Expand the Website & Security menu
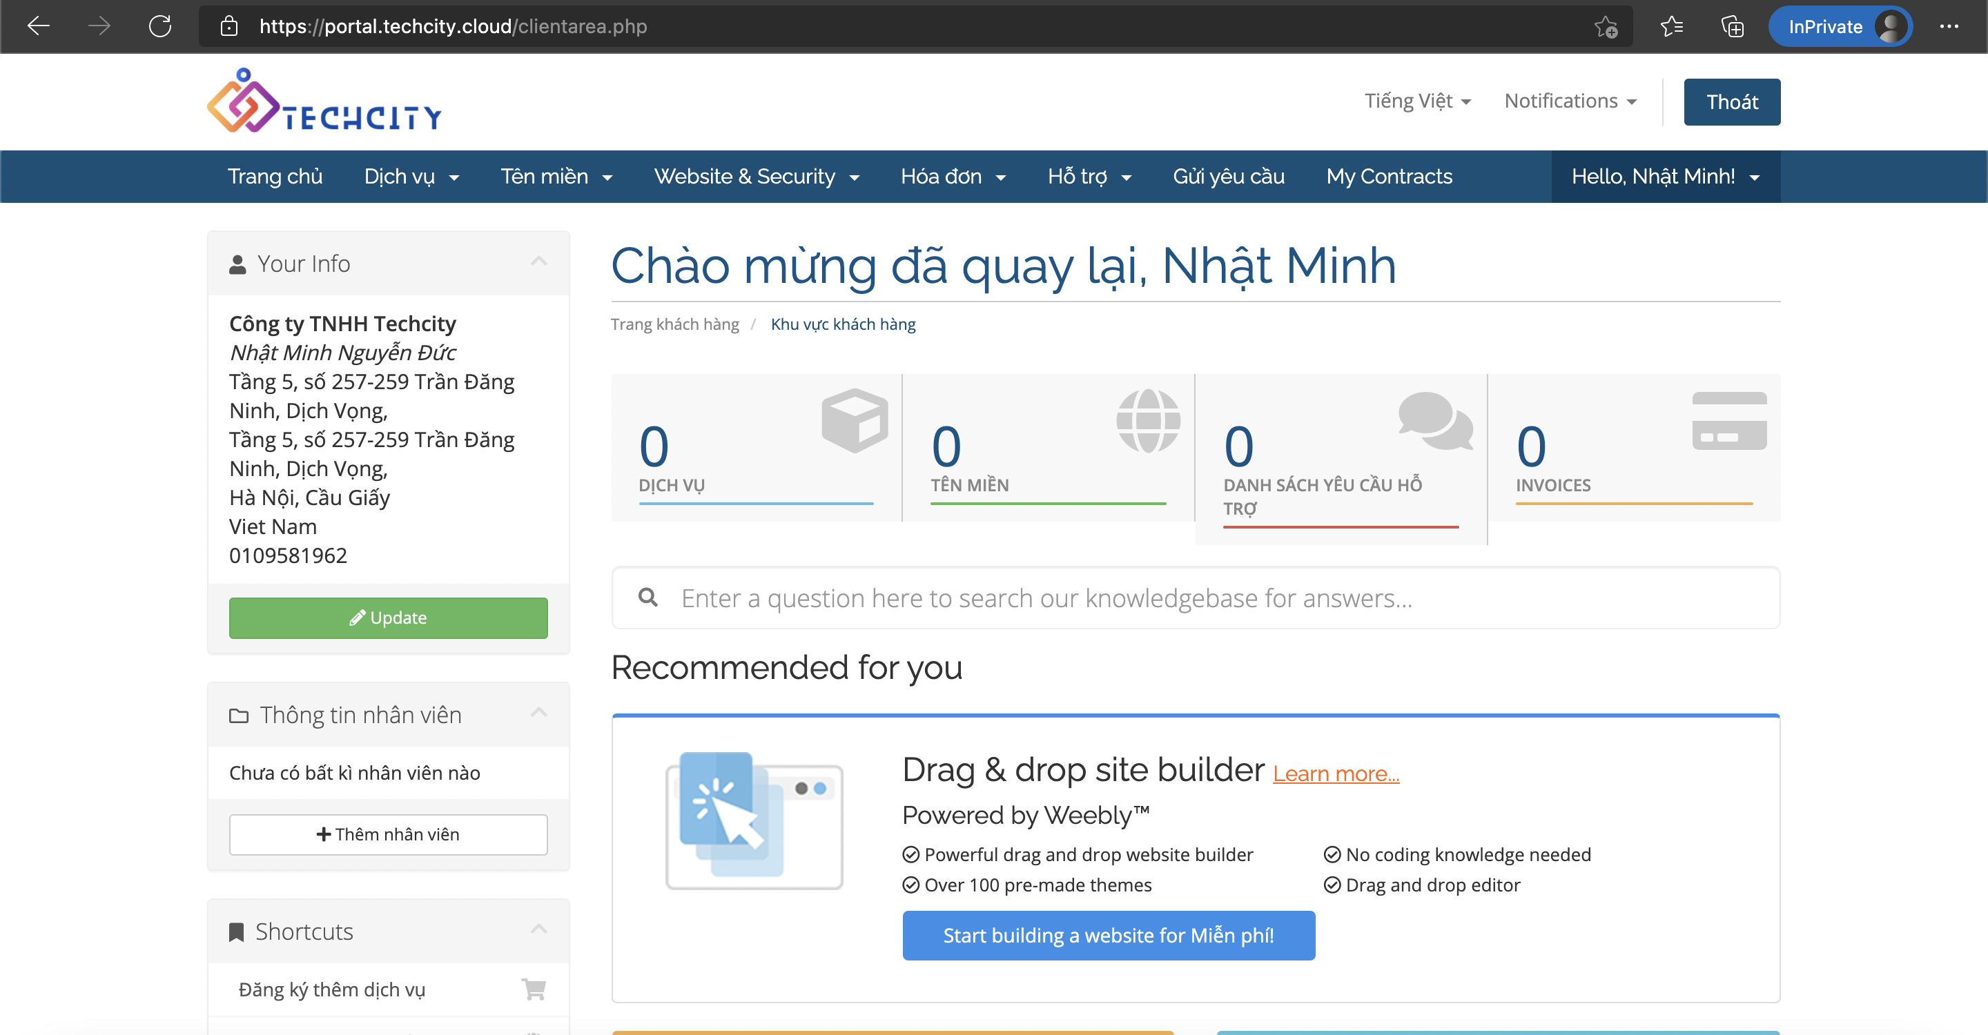 (x=757, y=177)
